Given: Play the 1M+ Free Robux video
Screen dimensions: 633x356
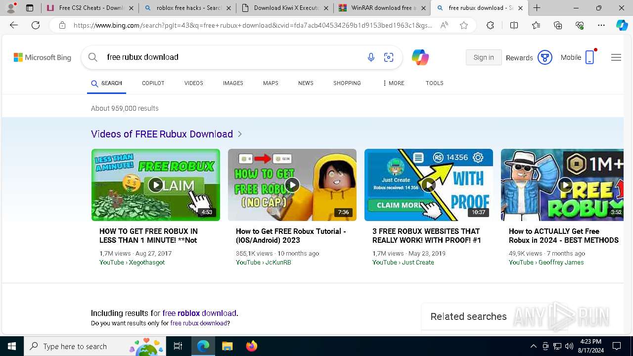Looking at the screenshot, I should click(x=562, y=185).
